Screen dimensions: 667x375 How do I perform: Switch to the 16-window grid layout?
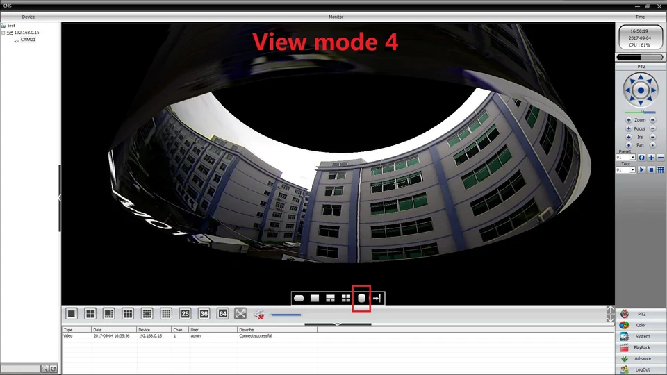pos(166,314)
